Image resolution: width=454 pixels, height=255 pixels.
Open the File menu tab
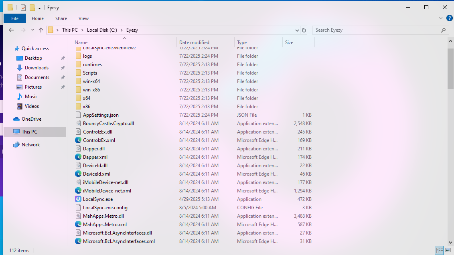[x=15, y=18]
